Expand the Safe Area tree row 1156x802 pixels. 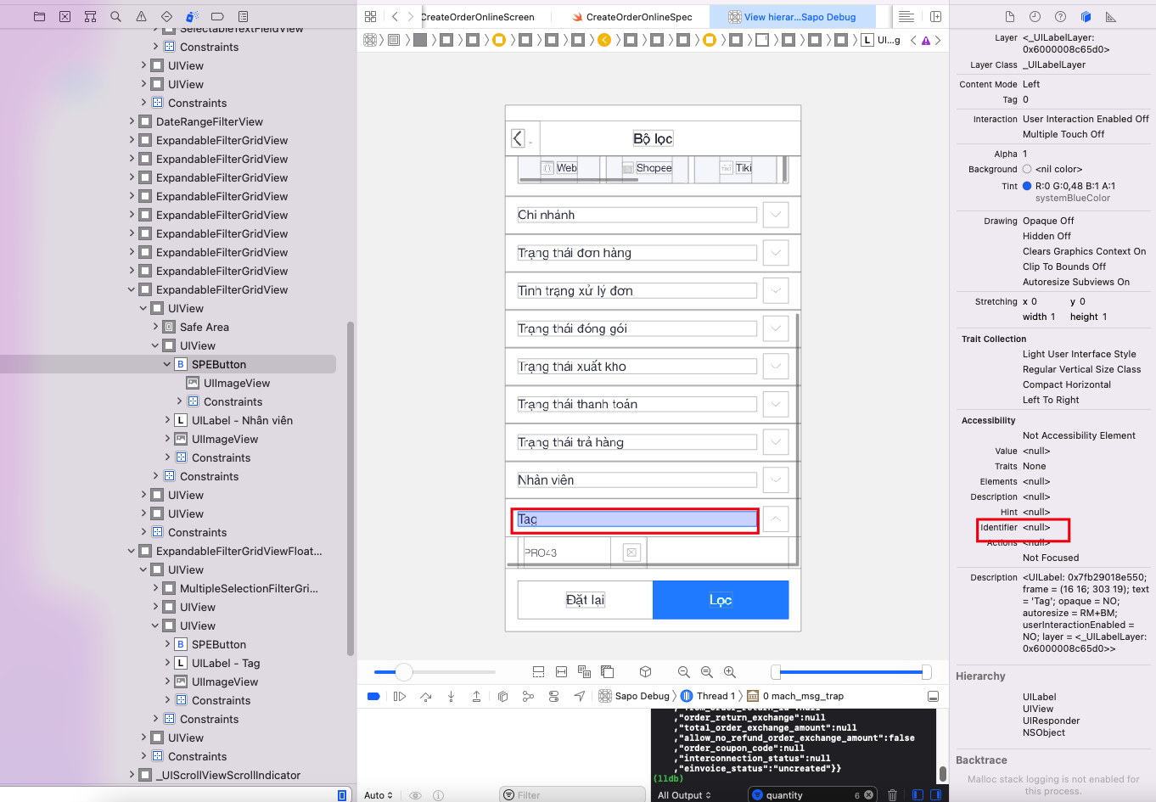pos(155,327)
